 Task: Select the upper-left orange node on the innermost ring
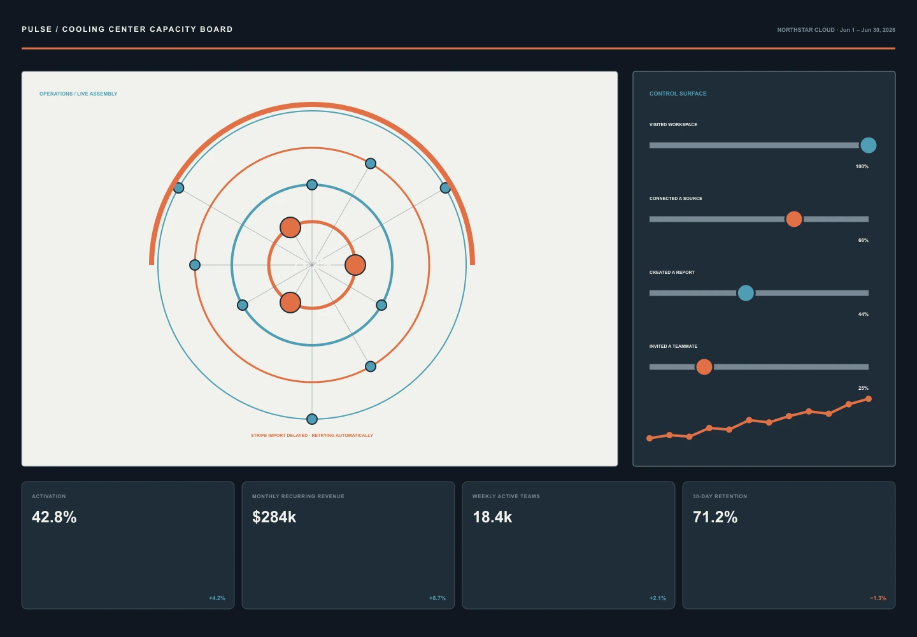tap(290, 227)
